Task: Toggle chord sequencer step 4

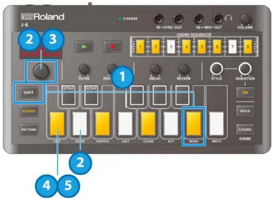Action: 186,47
